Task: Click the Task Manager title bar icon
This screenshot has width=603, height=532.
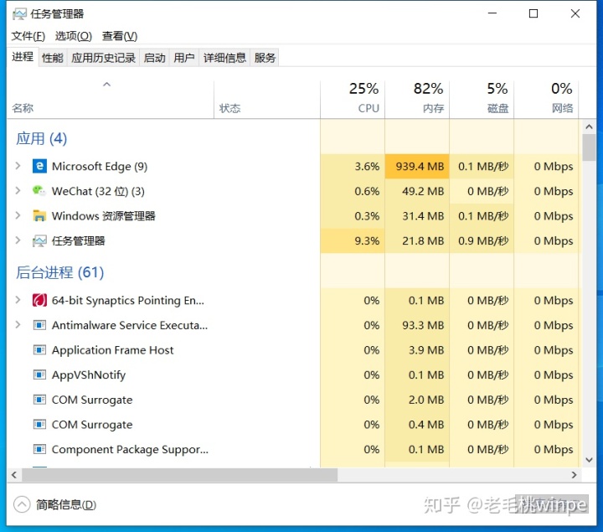Action: click(19, 14)
